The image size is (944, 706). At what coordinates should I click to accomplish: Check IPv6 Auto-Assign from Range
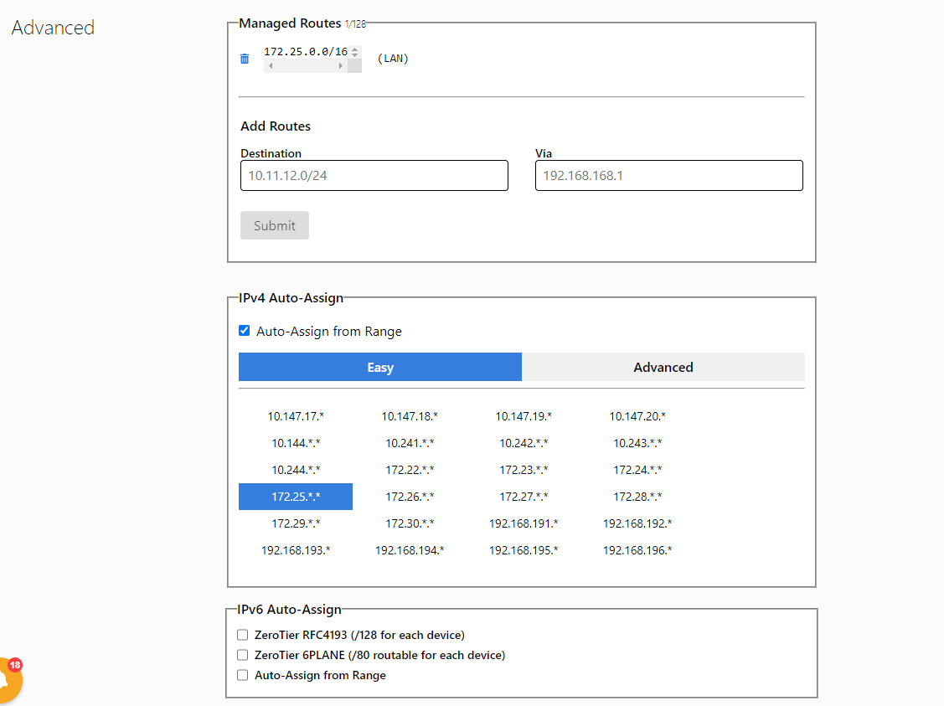click(x=243, y=675)
